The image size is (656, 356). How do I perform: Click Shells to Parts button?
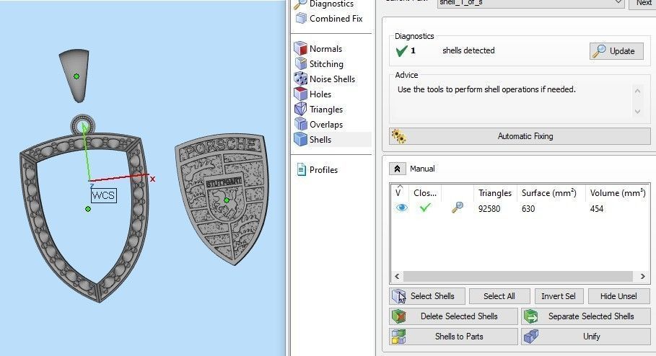[453, 337]
